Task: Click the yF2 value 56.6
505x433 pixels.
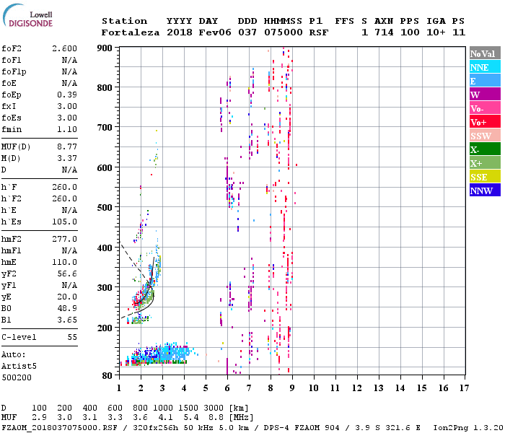Action: [67, 274]
